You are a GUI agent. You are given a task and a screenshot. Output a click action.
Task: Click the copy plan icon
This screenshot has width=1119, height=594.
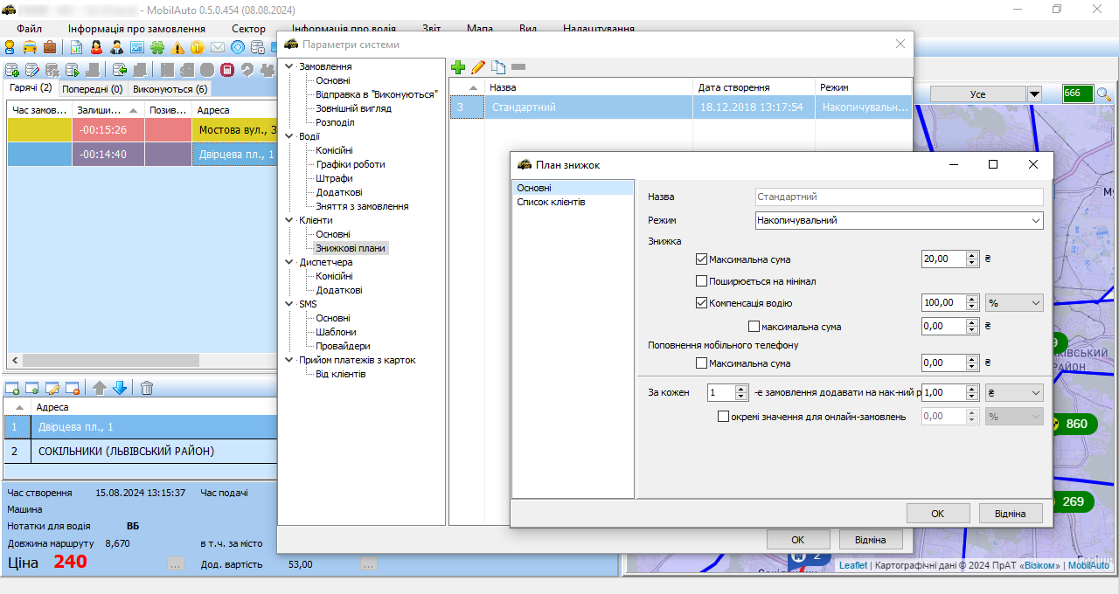coord(498,67)
